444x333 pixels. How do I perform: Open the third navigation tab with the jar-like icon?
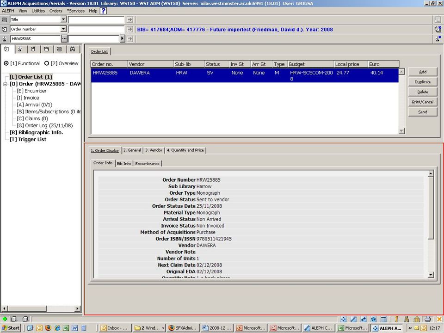(33, 49)
